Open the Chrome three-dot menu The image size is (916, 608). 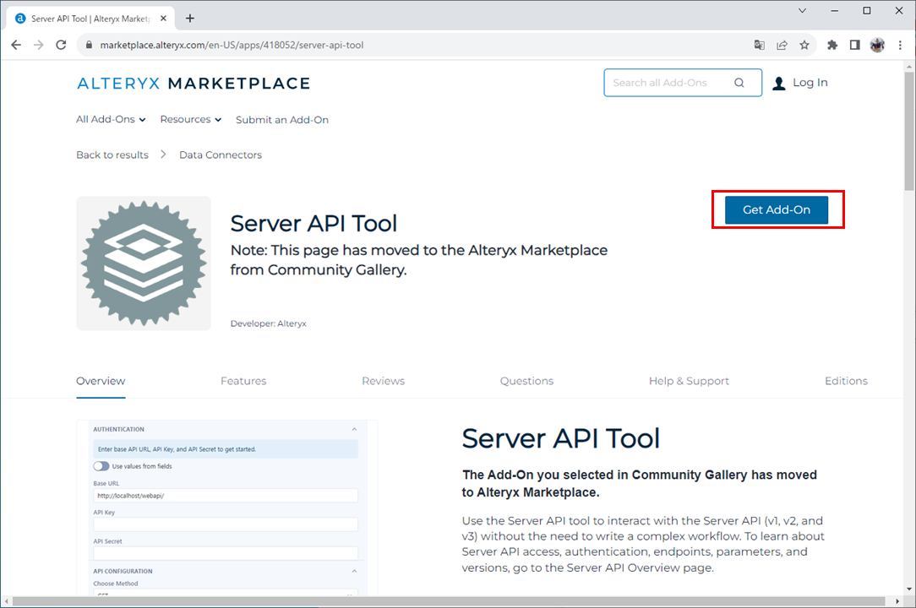(899, 45)
